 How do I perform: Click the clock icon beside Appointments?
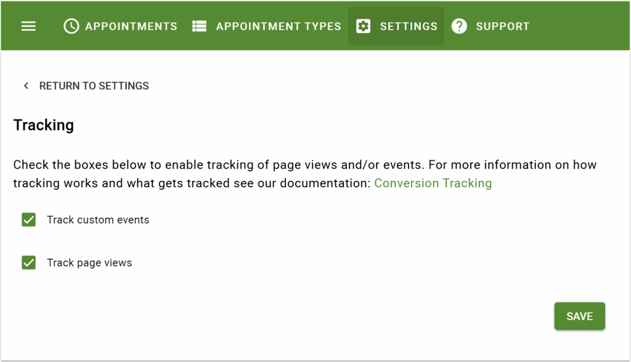pos(71,26)
